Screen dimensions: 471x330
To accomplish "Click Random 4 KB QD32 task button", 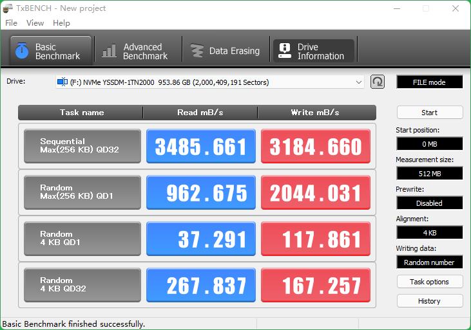I will point(82,285).
